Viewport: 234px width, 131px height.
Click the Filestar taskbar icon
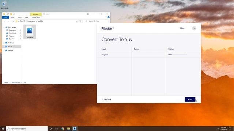click(75, 128)
